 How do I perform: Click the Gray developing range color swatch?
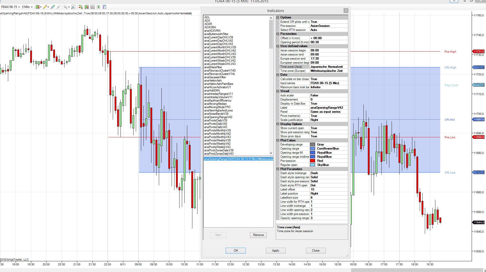pyautogui.click(x=313, y=144)
